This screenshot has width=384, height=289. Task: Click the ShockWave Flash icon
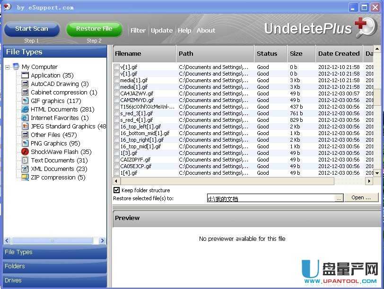[x=25, y=152]
